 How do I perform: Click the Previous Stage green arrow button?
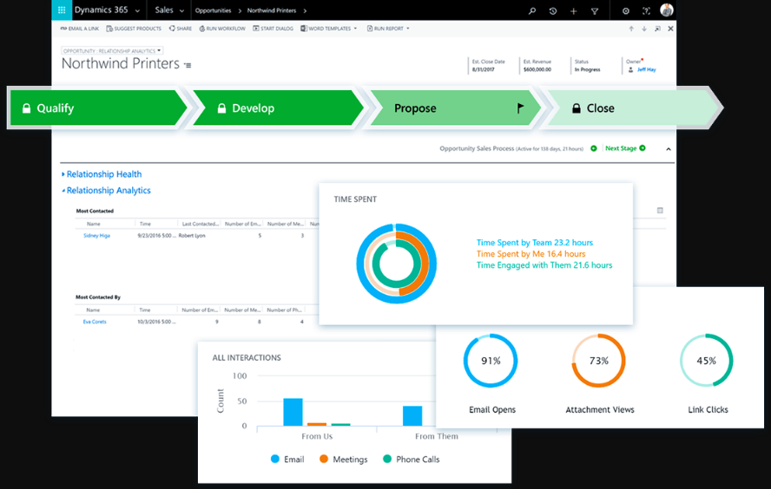pyautogui.click(x=594, y=148)
